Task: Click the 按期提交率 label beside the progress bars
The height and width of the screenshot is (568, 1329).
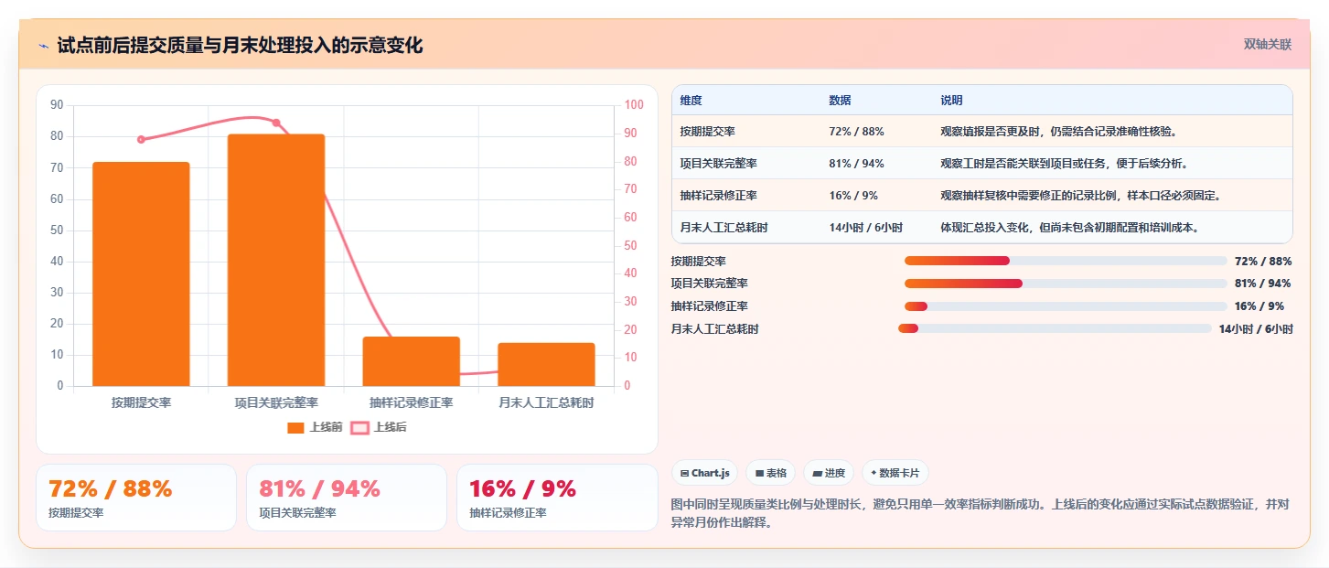Action: pyautogui.click(x=698, y=261)
